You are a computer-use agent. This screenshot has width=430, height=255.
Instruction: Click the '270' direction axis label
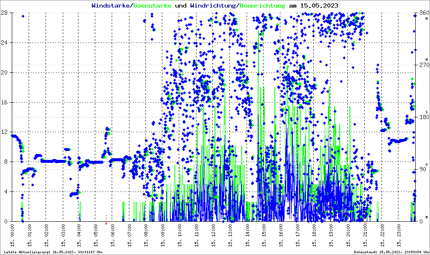click(424, 65)
